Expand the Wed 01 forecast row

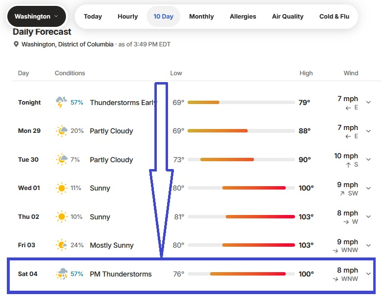(368, 188)
